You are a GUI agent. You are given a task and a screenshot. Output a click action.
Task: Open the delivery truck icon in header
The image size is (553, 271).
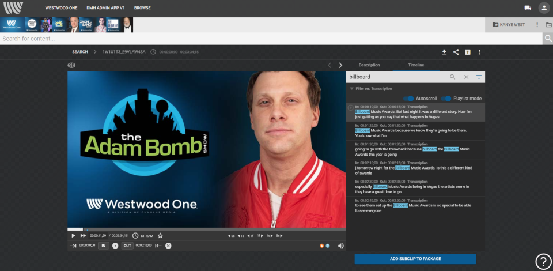[528, 7]
